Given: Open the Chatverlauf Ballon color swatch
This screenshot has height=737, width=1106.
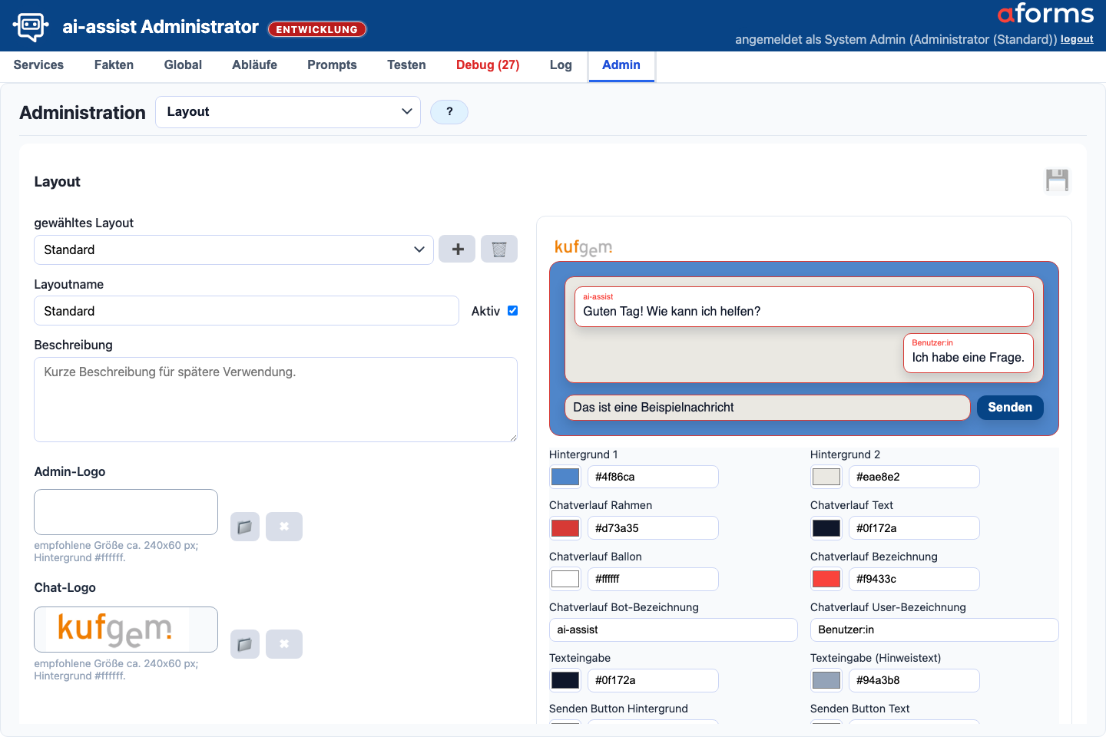Looking at the screenshot, I should tap(565, 579).
